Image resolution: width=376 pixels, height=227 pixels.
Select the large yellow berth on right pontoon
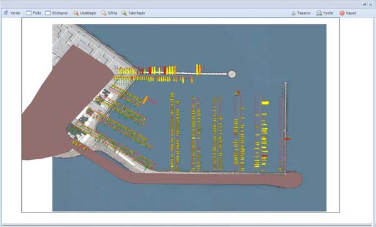click(x=265, y=103)
